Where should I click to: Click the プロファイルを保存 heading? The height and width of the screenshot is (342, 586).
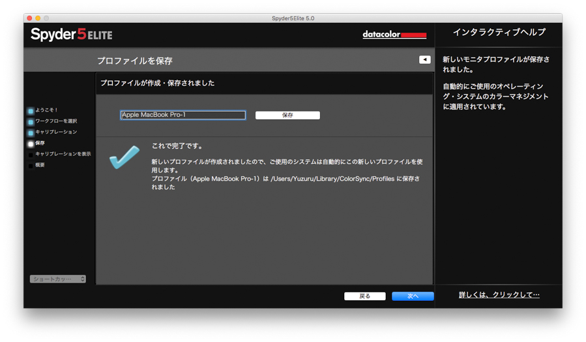(134, 61)
